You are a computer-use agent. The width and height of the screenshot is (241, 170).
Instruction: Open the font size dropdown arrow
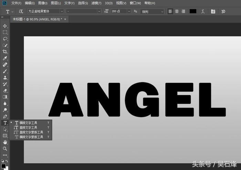pos(129,11)
